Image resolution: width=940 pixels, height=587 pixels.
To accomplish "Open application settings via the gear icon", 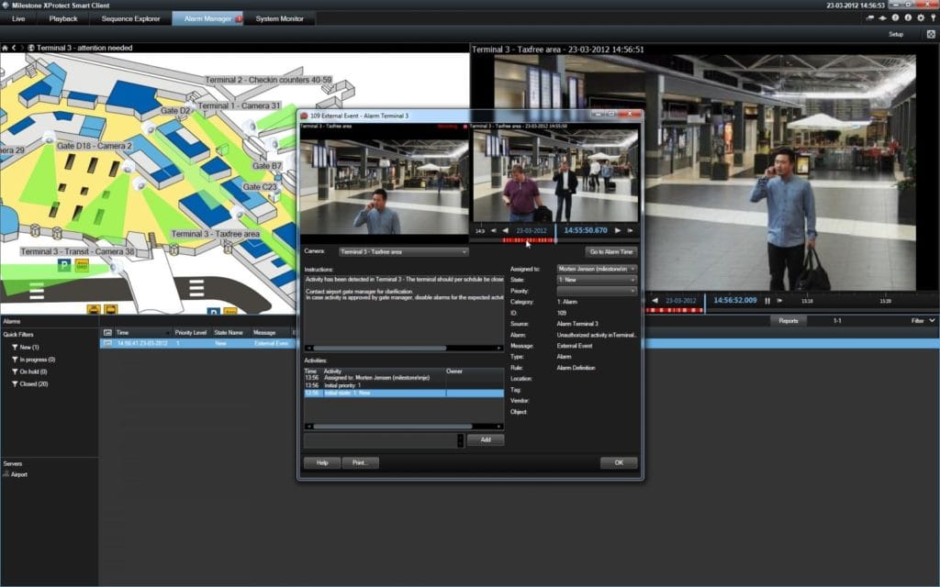I will [x=921, y=17].
